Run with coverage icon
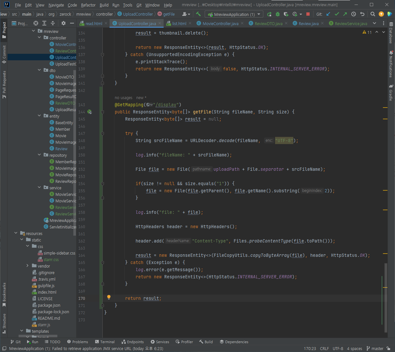This screenshot has height=352, width=395. pos(286,14)
